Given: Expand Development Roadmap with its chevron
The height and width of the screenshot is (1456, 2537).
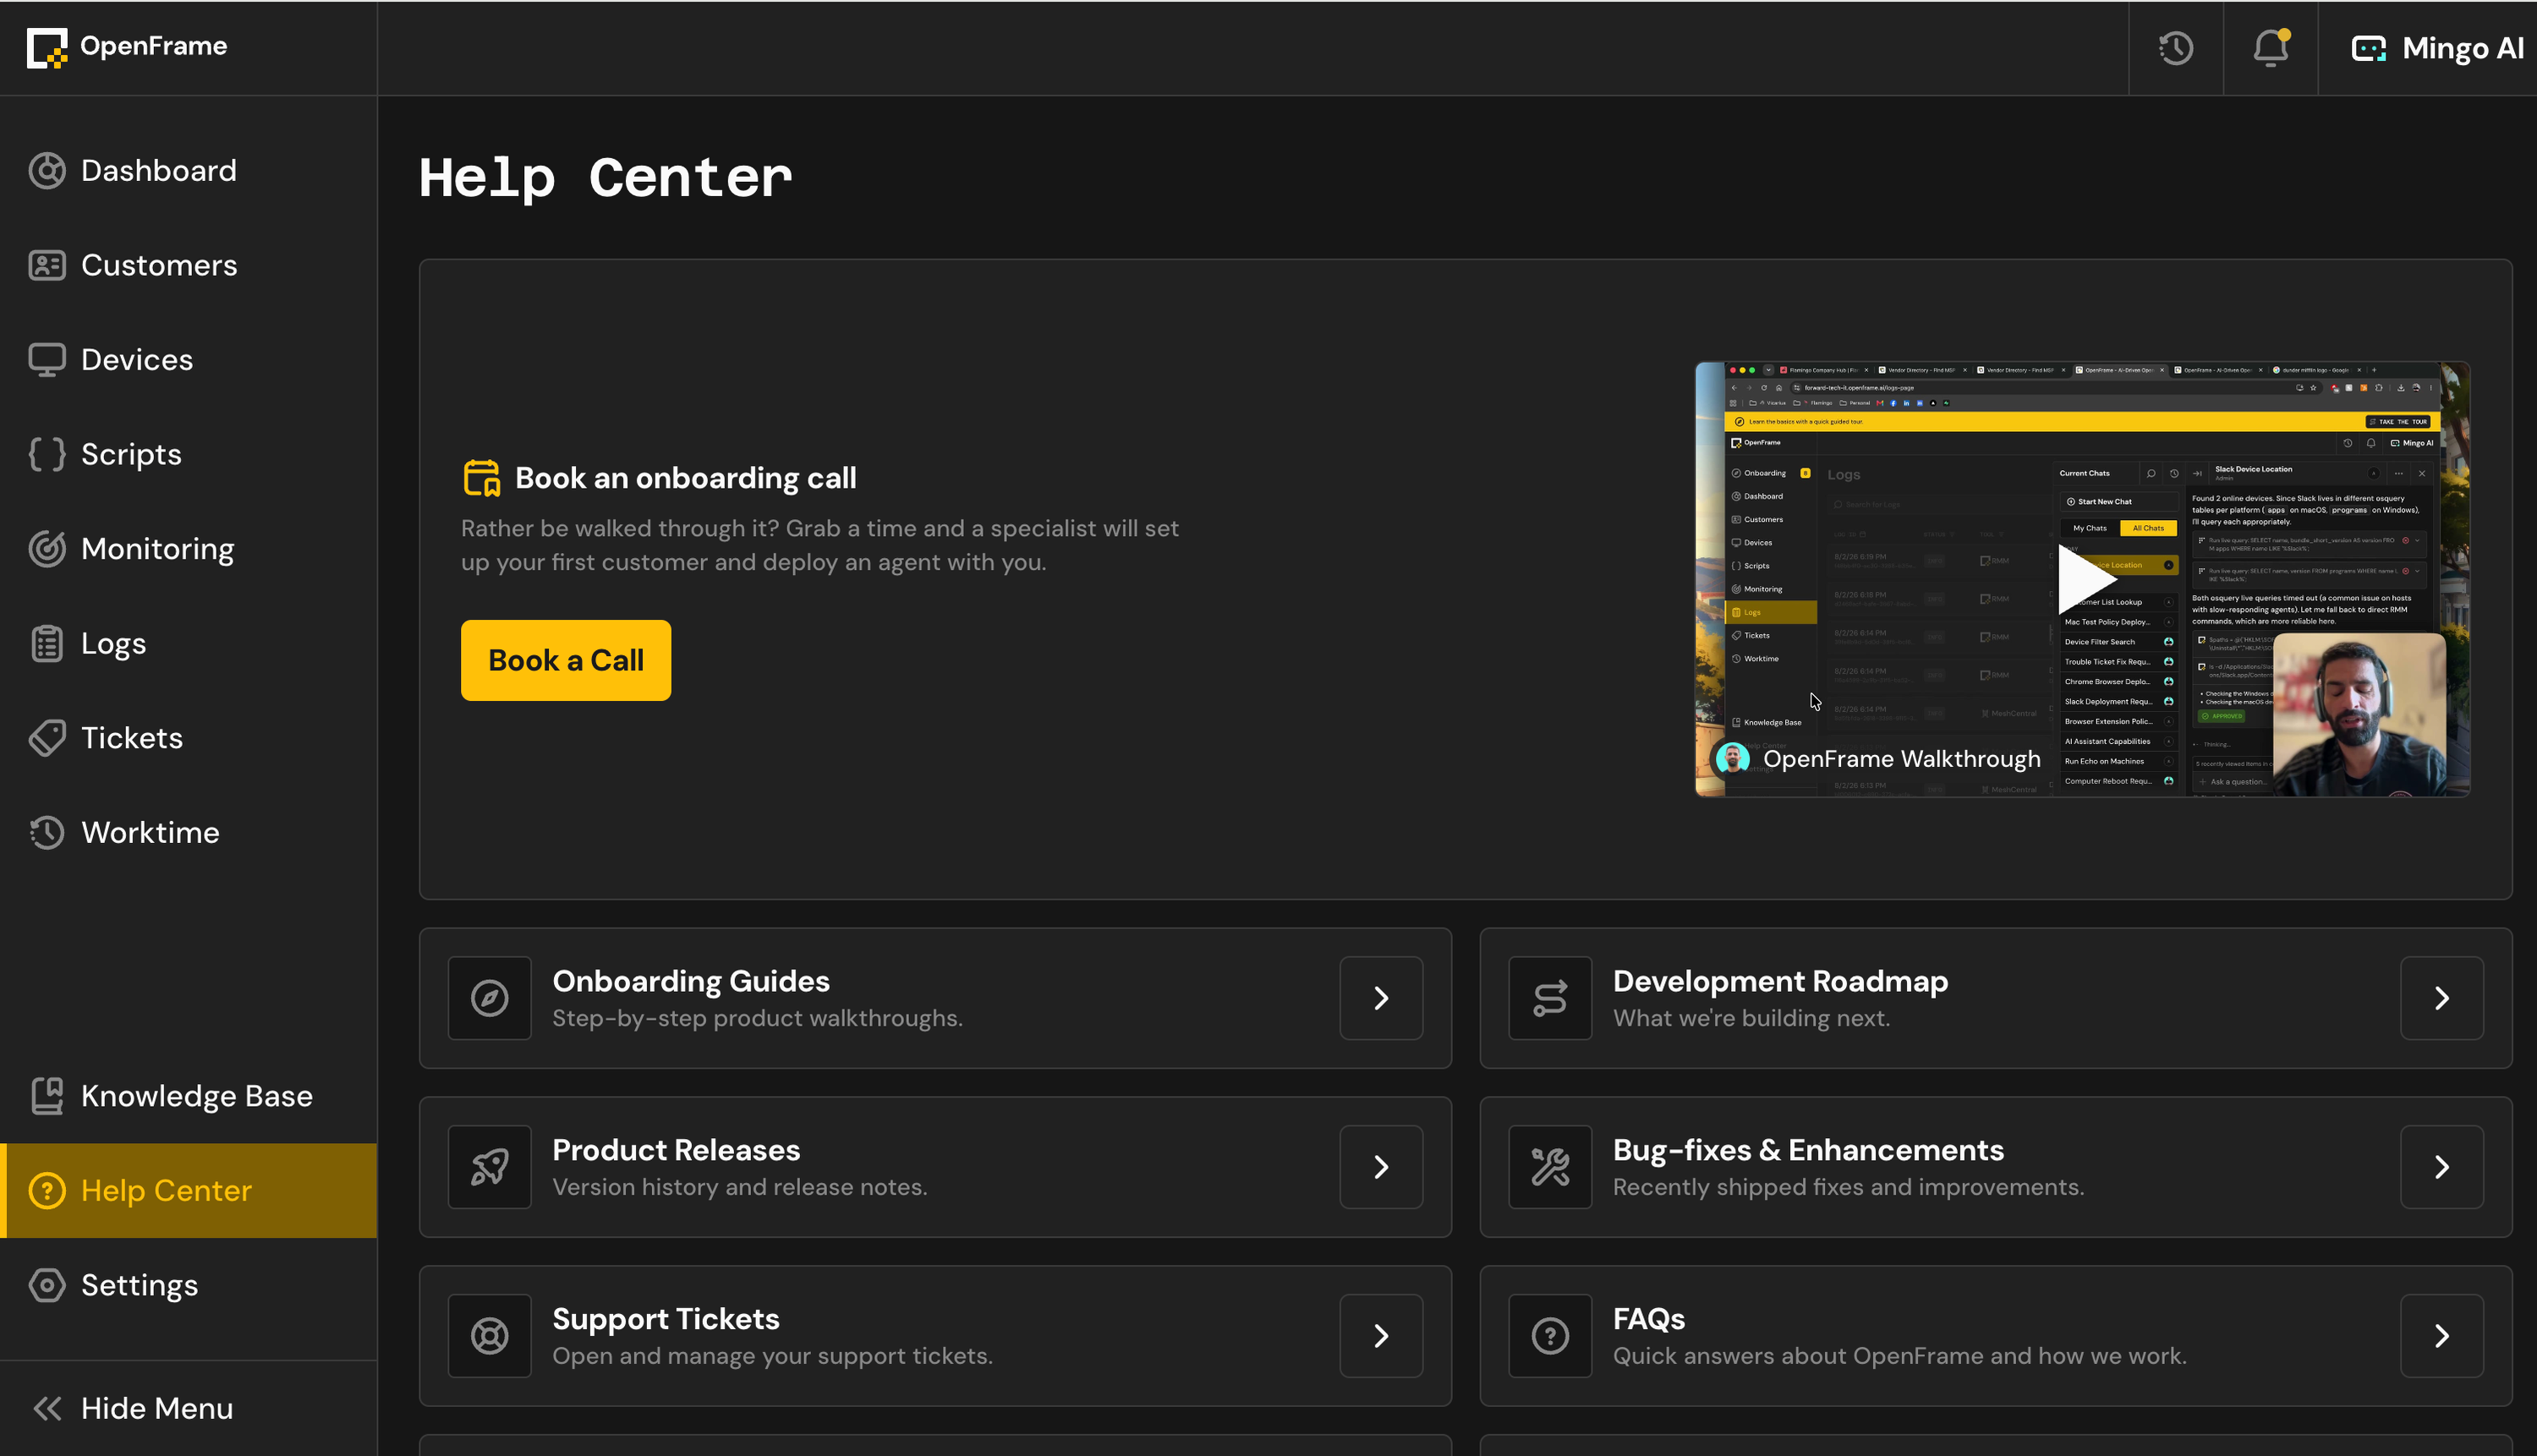Looking at the screenshot, I should coord(2442,998).
